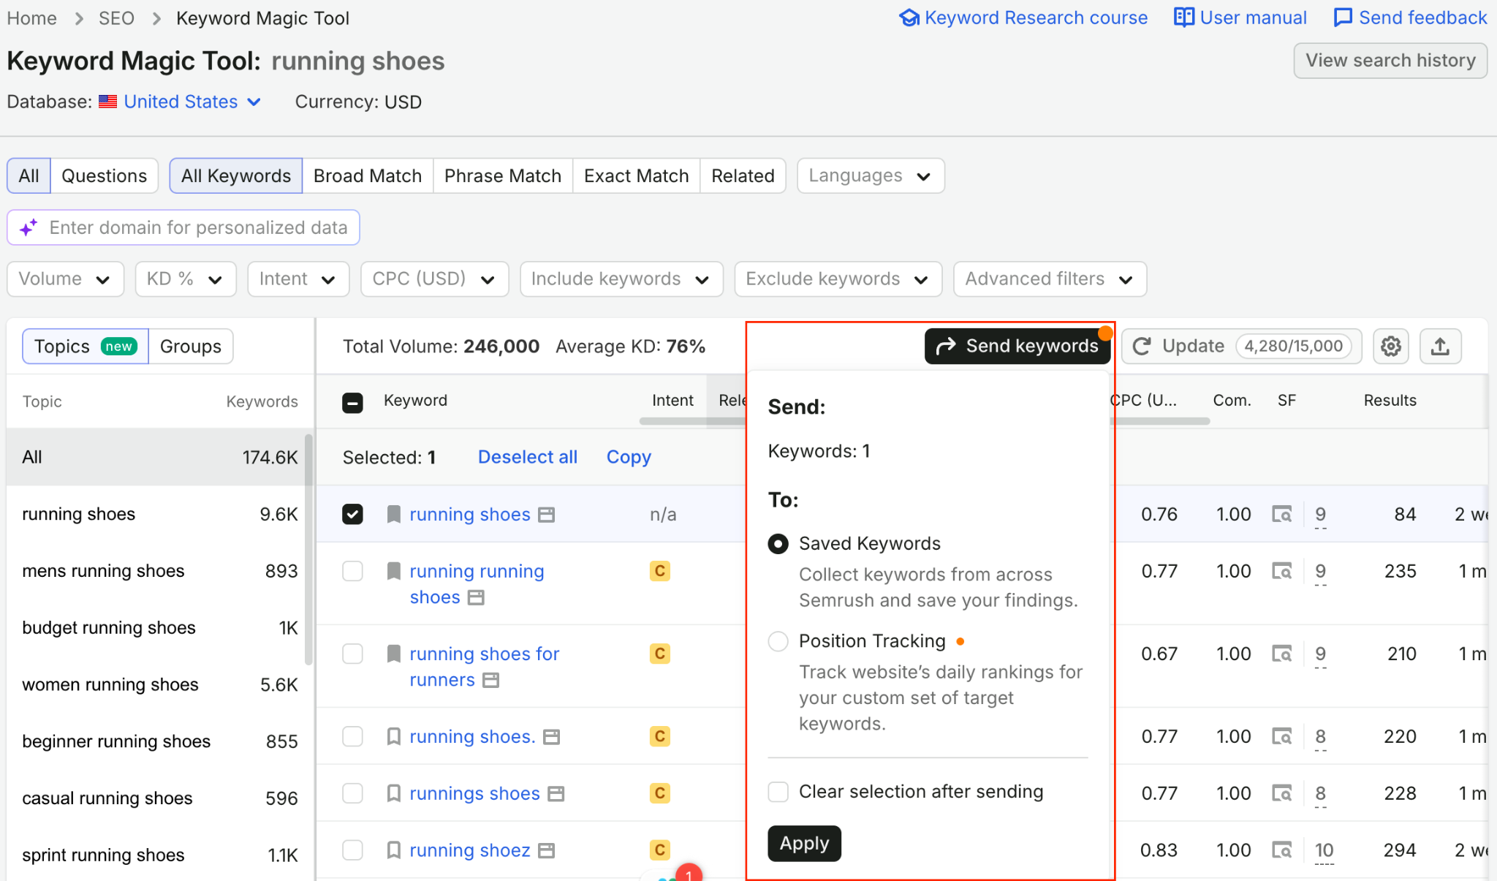The image size is (1497, 881).
Task: Click the US flag icon next to Database
Action: [x=107, y=102]
